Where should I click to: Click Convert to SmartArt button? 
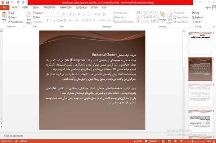tap(123, 22)
